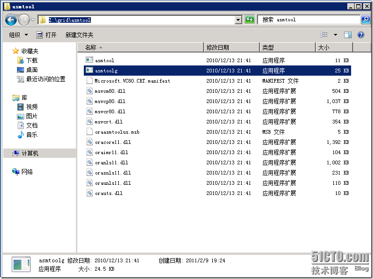Open the view options dropdown arrow

click(x=335, y=35)
